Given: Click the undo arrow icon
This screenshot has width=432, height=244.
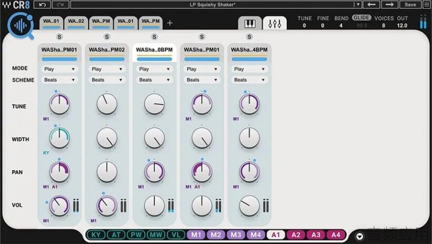Looking at the screenshot, I should pyautogui.click(x=42, y=5).
